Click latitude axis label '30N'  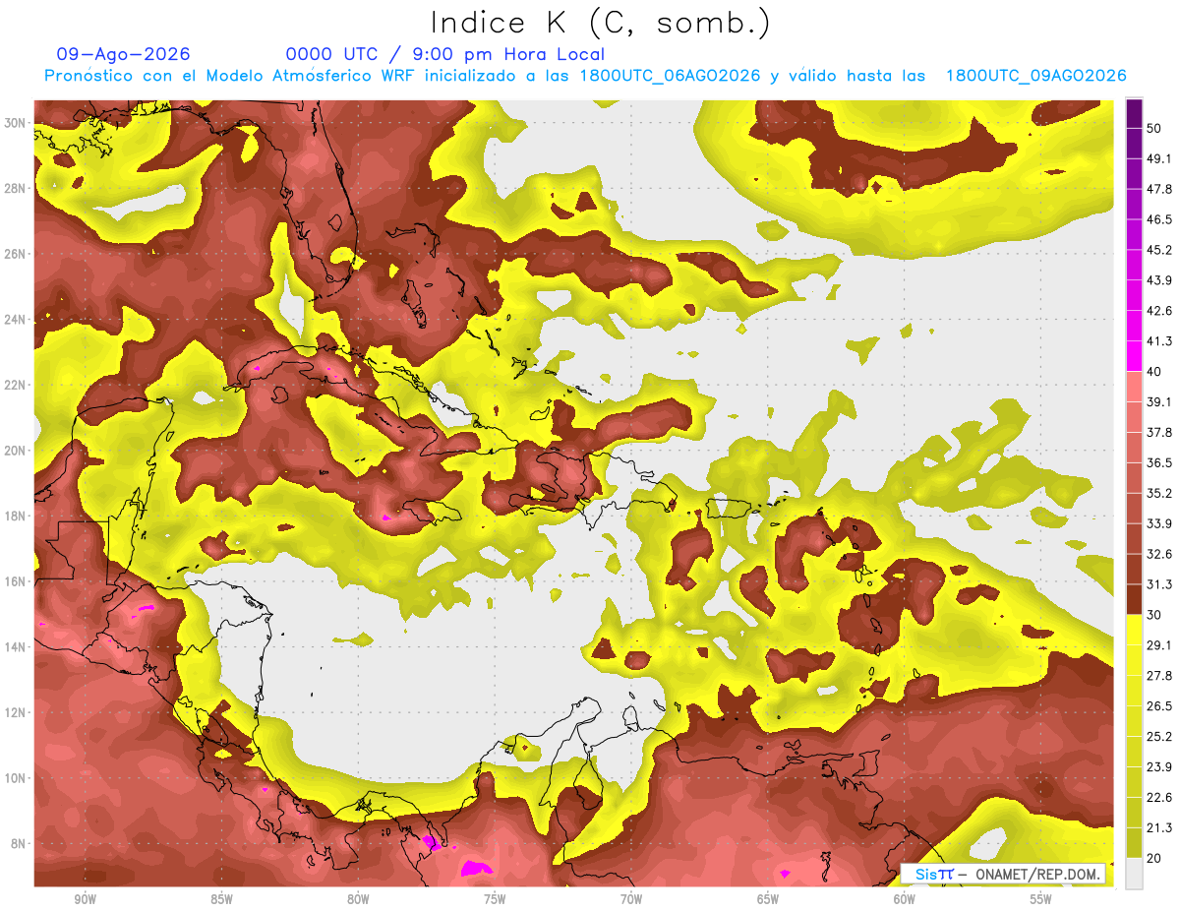point(15,123)
